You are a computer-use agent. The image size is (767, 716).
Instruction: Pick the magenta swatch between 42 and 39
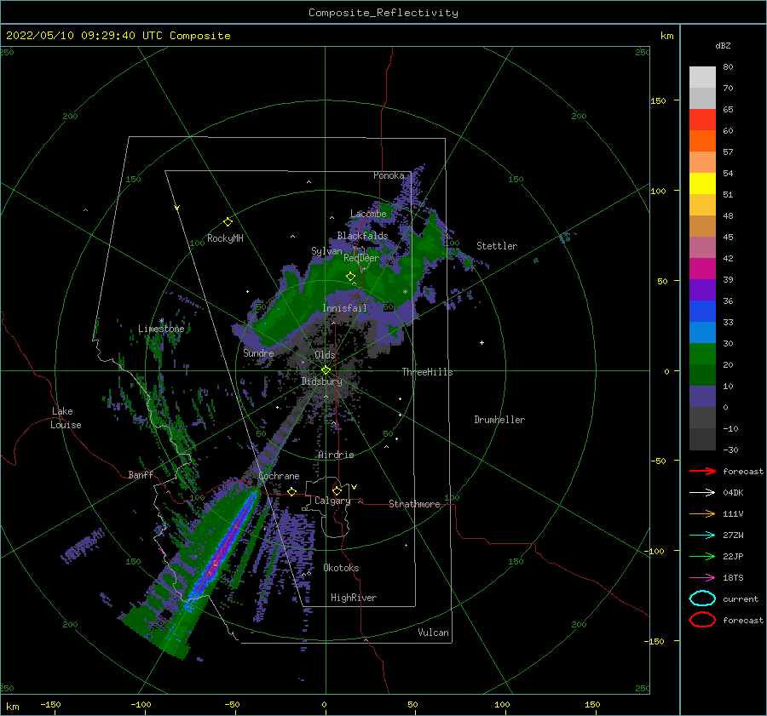[x=702, y=268]
